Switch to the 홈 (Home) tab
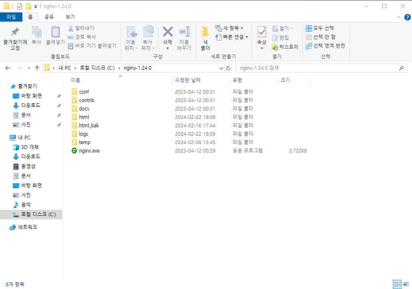412x289 pixels. 30,17
